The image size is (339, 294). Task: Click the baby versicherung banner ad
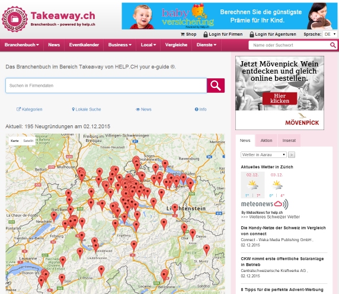[229, 16]
